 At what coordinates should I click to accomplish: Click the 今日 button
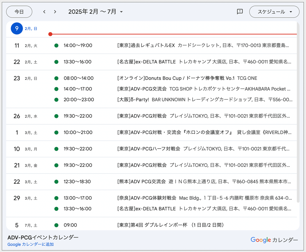[19, 12]
